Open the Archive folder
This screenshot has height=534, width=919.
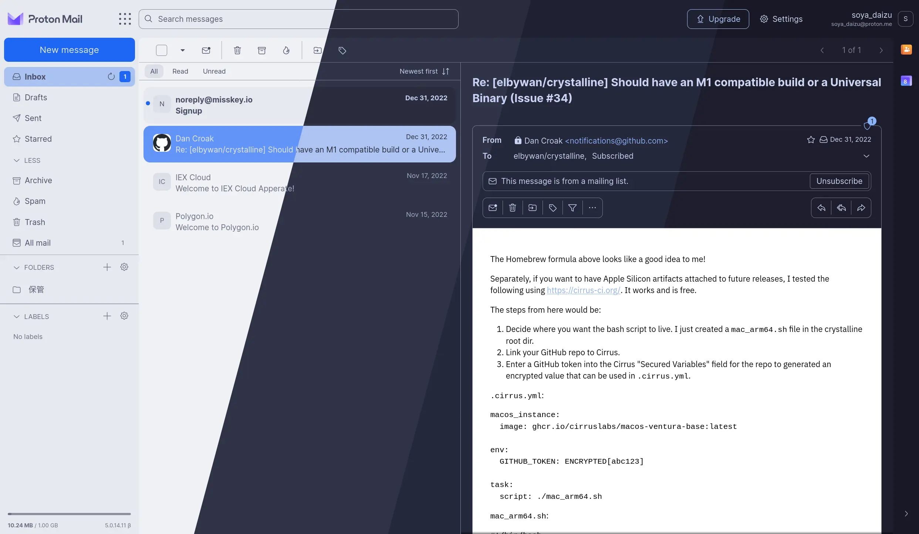70,180
